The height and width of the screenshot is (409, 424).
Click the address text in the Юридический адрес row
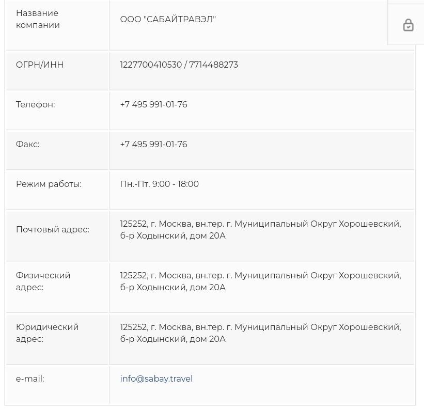click(x=260, y=333)
